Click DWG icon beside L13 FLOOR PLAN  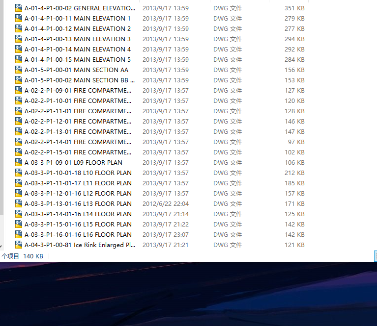click(x=19, y=203)
